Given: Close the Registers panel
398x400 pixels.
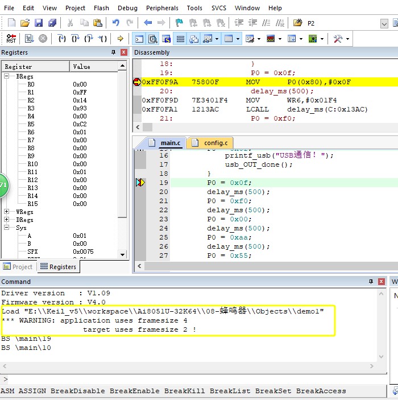Looking at the screenshot, I should (x=123, y=52).
